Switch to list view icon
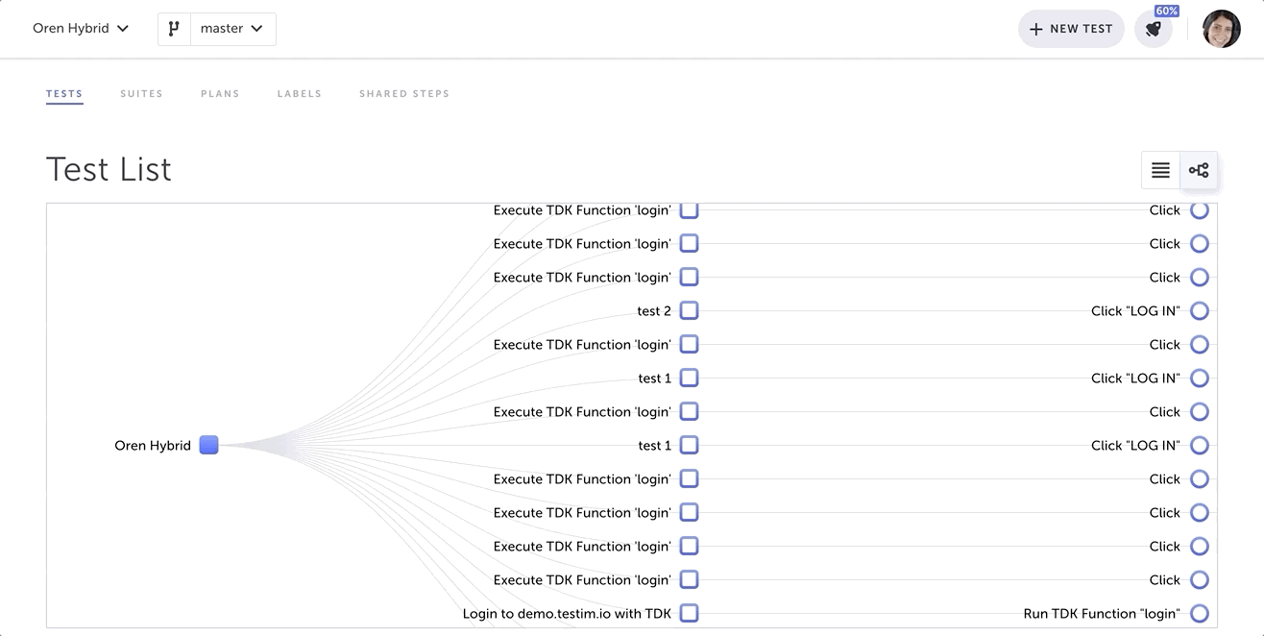 1160,170
